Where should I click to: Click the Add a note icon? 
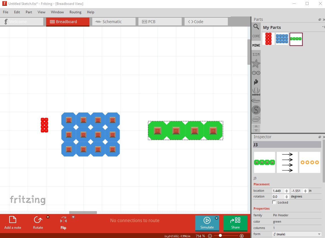point(13,220)
